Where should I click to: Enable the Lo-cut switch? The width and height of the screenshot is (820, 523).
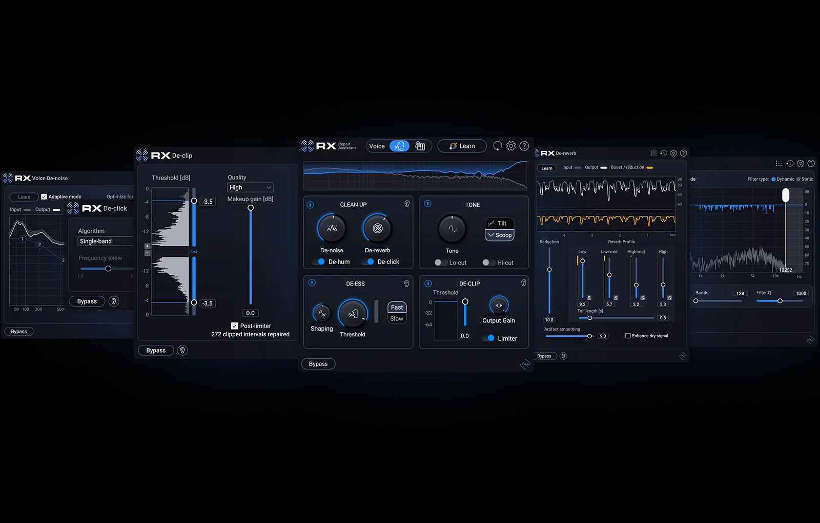440,263
